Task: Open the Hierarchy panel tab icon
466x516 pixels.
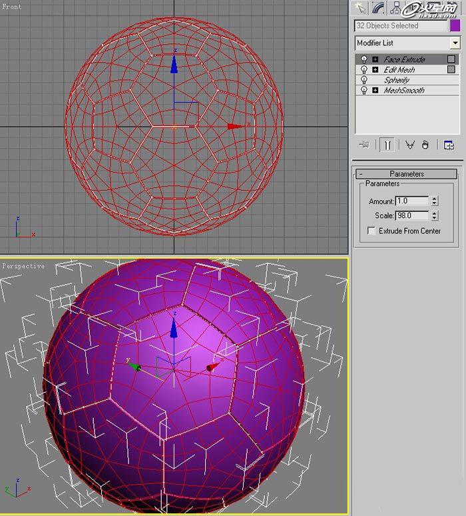Action: click(x=396, y=8)
